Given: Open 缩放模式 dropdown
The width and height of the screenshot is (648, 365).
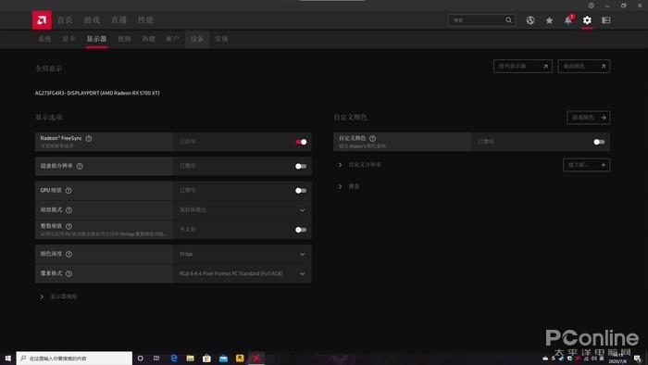Looking at the screenshot, I should pyautogui.click(x=243, y=210).
